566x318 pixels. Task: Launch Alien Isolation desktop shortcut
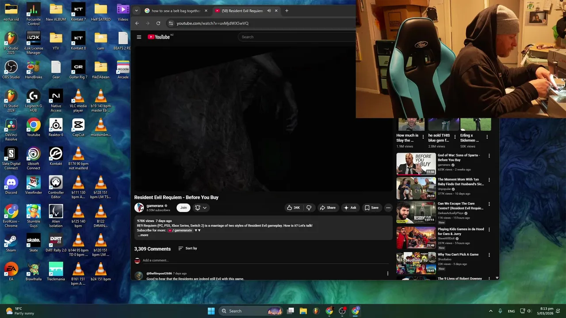[56, 216]
